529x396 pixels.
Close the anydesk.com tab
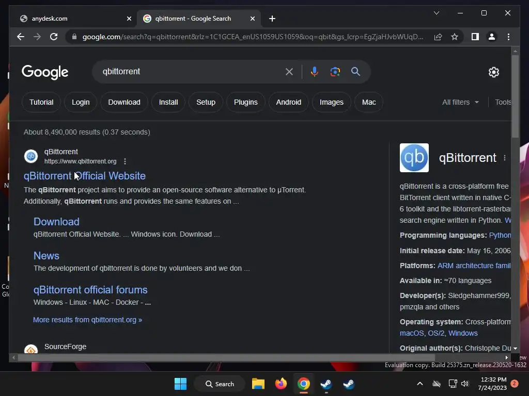(129, 19)
